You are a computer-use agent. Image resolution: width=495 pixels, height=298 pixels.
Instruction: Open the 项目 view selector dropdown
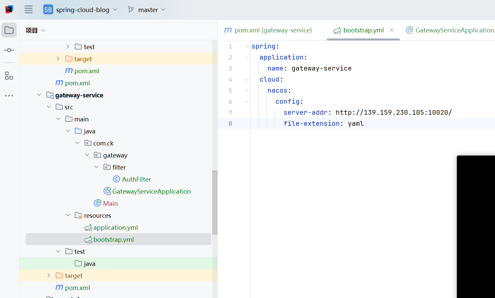coord(35,30)
